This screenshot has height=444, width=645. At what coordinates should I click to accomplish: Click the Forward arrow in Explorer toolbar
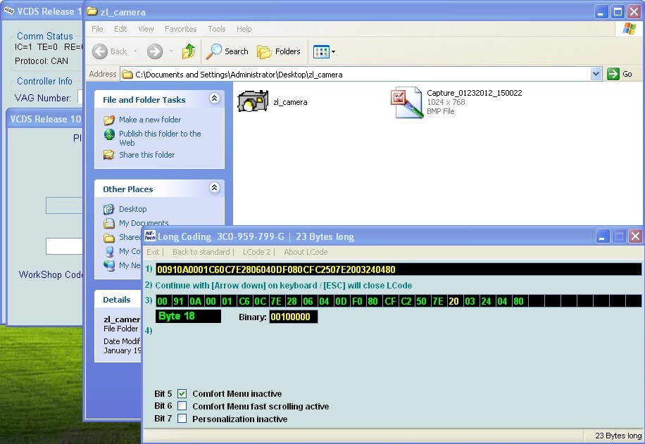[155, 51]
